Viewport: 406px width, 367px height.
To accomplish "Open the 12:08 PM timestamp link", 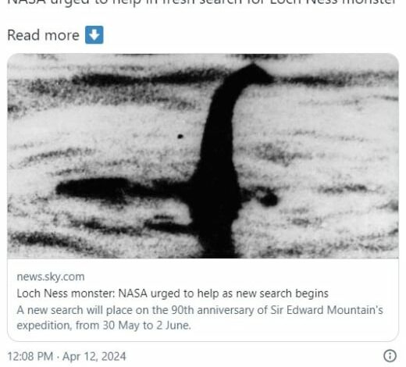I will pos(30,356).
